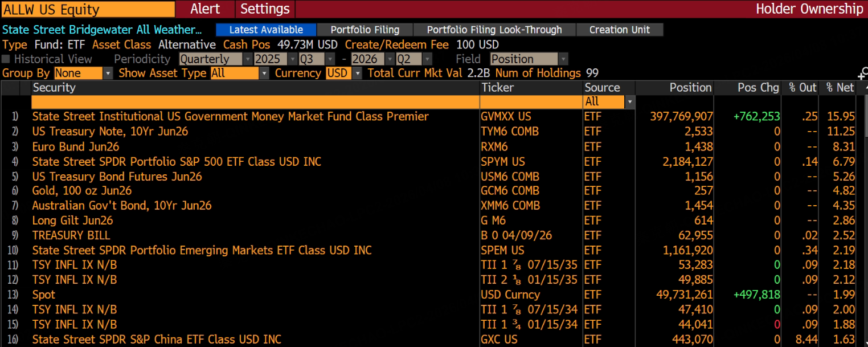Viewport: 868px width, 347px height.
Task: Sort by the % Out column header
Action: coord(803,88)
